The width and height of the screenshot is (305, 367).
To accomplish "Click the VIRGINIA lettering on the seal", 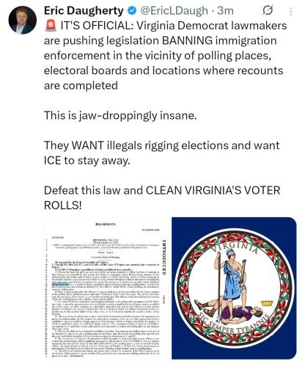I will [x=235, y=246].
